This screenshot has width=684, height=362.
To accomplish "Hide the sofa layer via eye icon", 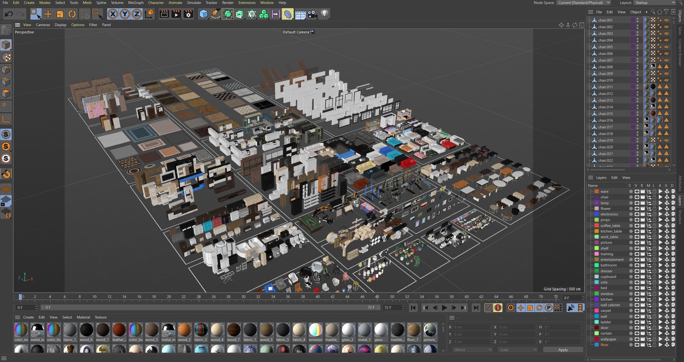I will [x=637, y=282].
